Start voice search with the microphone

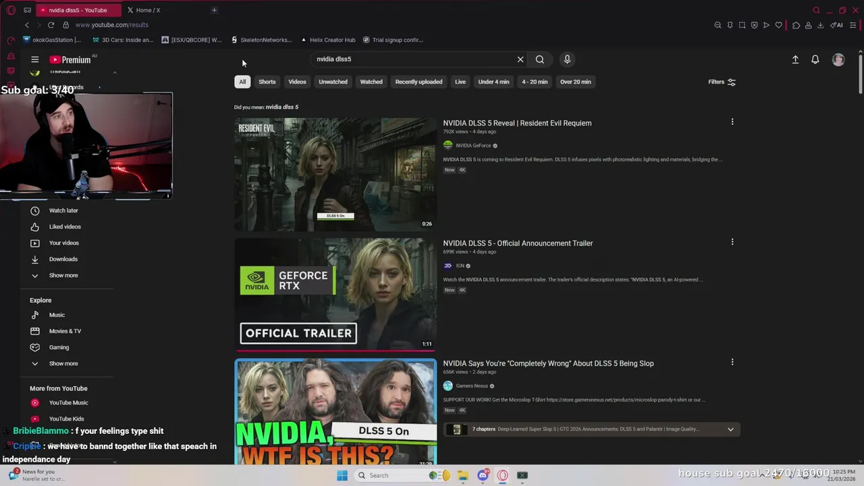click(567, 59)
